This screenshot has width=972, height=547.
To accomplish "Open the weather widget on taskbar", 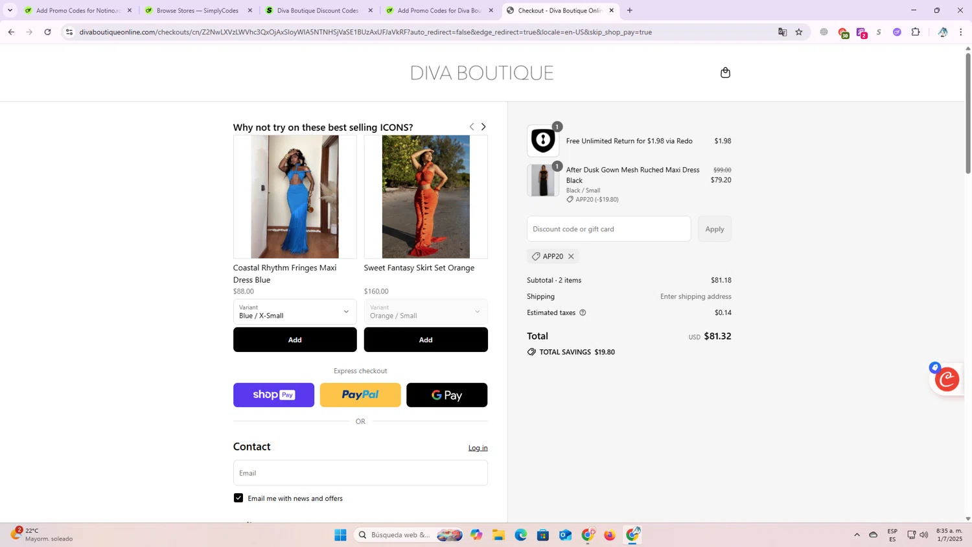I will tap(43, 535).
